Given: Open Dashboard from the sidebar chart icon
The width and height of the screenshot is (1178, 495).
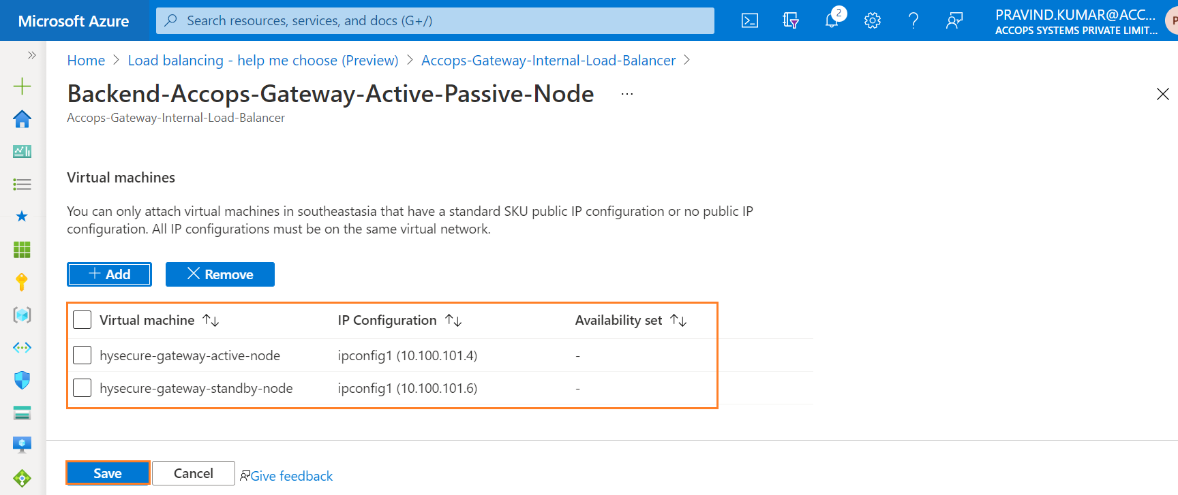Looking at the screenshot, I should click(22, 151).
